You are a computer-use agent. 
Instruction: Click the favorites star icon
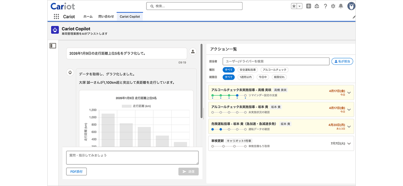(x=294, y=6)
